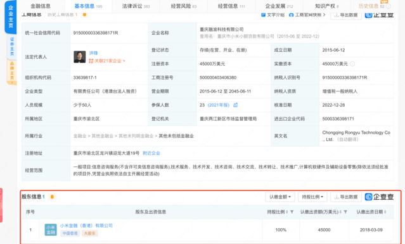Filter the 持股比例 column
Viewport: 405px width, 244px height.
tap(292, 212)
